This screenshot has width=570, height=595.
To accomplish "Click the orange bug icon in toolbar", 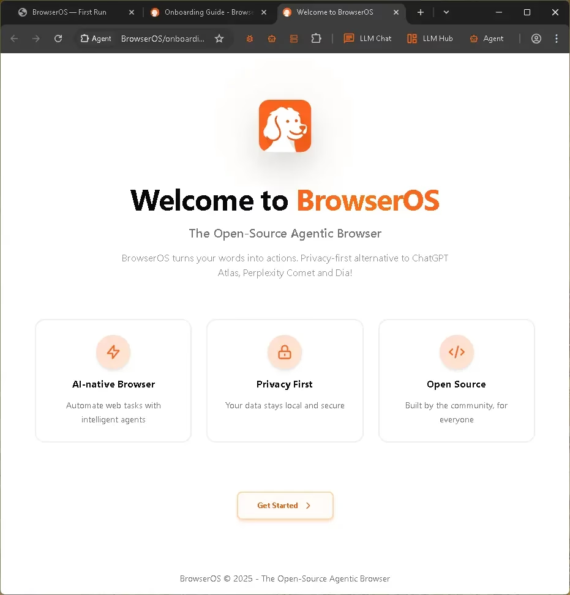I will [250, 39].
